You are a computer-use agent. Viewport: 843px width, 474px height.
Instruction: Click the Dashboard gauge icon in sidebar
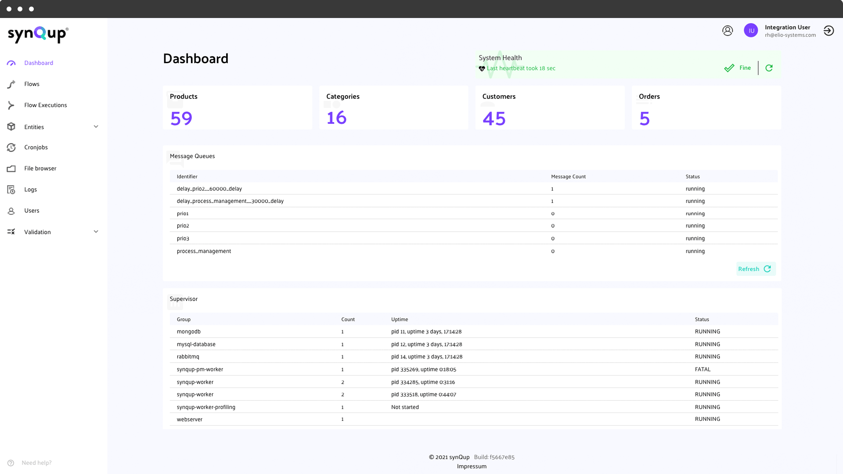(x=11, y=63)
